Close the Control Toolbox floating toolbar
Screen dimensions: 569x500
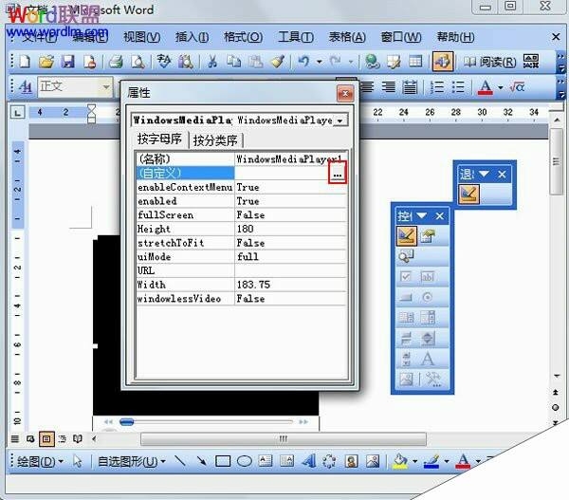[x=440, y=216]
